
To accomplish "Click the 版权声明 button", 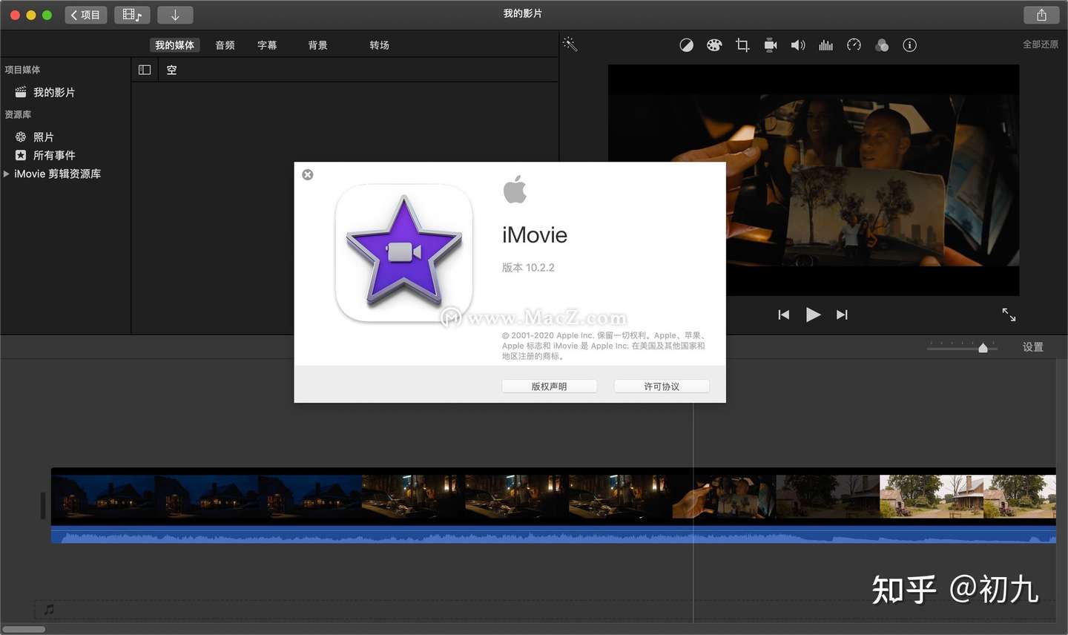I will (549, 386).
